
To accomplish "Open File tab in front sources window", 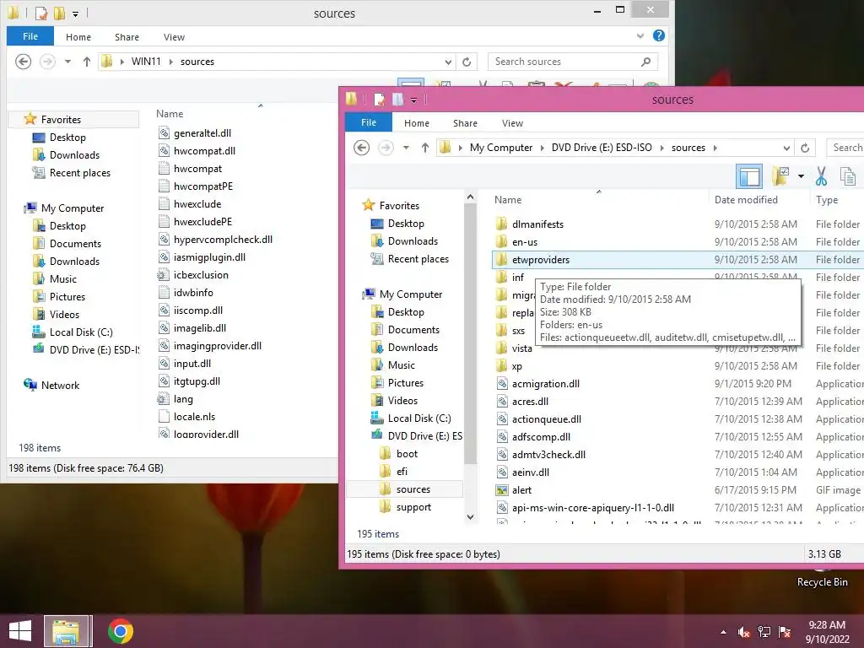I will click(369, 122).
